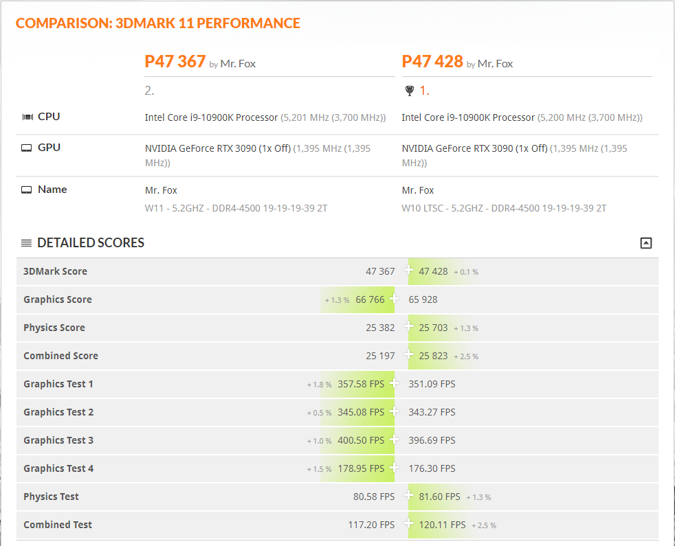Click the 80.58 FPS value
This screenshot has height=546, width=675.
[374, 497]
